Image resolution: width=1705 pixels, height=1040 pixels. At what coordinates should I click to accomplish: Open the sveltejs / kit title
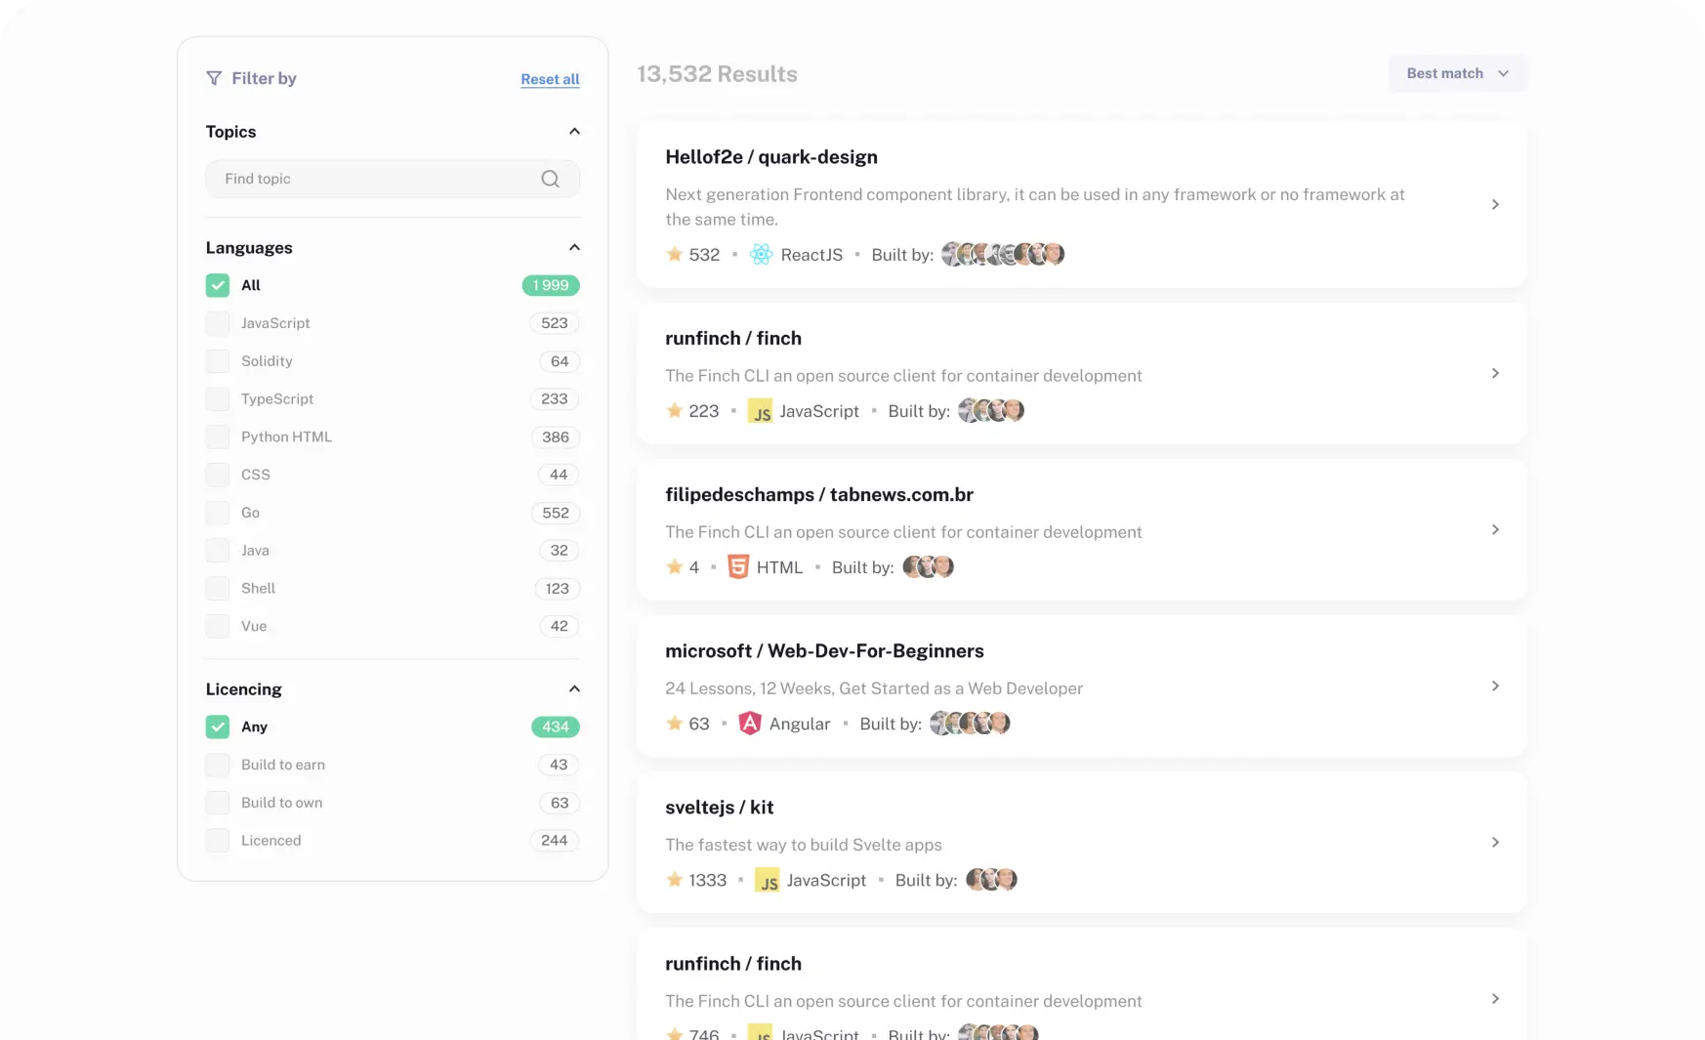click(x=720, y=808)
